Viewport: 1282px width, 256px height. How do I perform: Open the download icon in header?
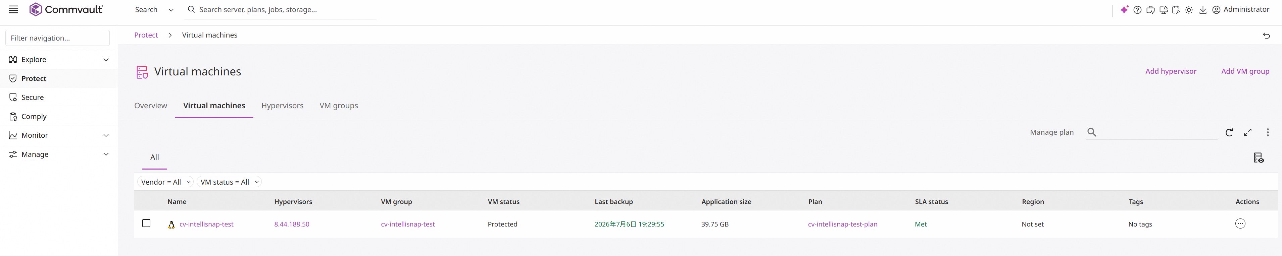point(1203,10)
